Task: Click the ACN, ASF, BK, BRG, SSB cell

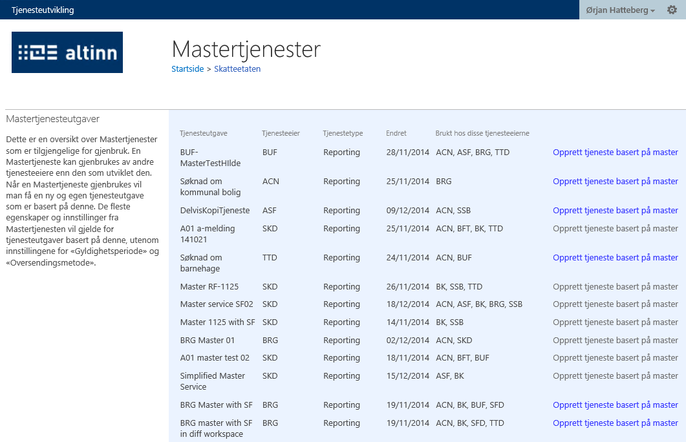Action: pos(479,304)
